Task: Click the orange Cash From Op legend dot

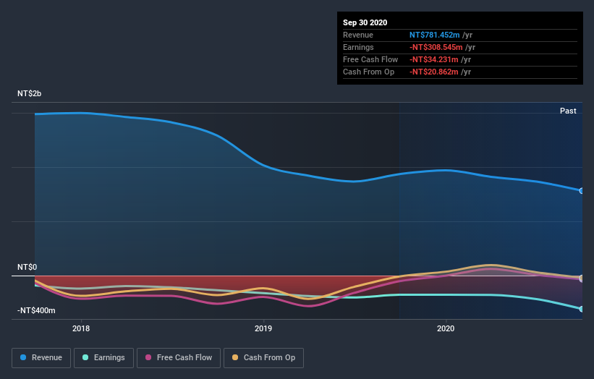Action: pyautogui.click(x=235, y=357)
